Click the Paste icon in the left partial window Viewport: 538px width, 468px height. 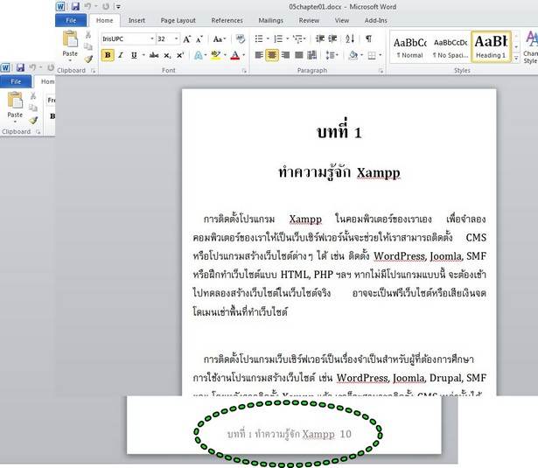15,101
